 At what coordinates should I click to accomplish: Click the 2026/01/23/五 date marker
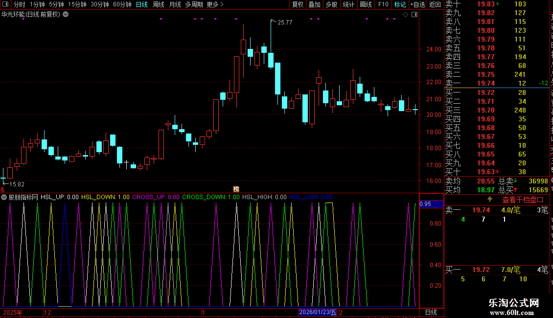tap(318, 312)
